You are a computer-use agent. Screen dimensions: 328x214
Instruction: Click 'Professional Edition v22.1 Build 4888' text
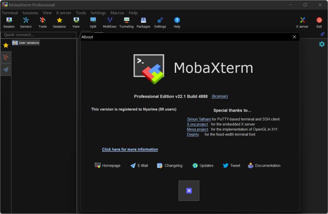coord(171,96)
